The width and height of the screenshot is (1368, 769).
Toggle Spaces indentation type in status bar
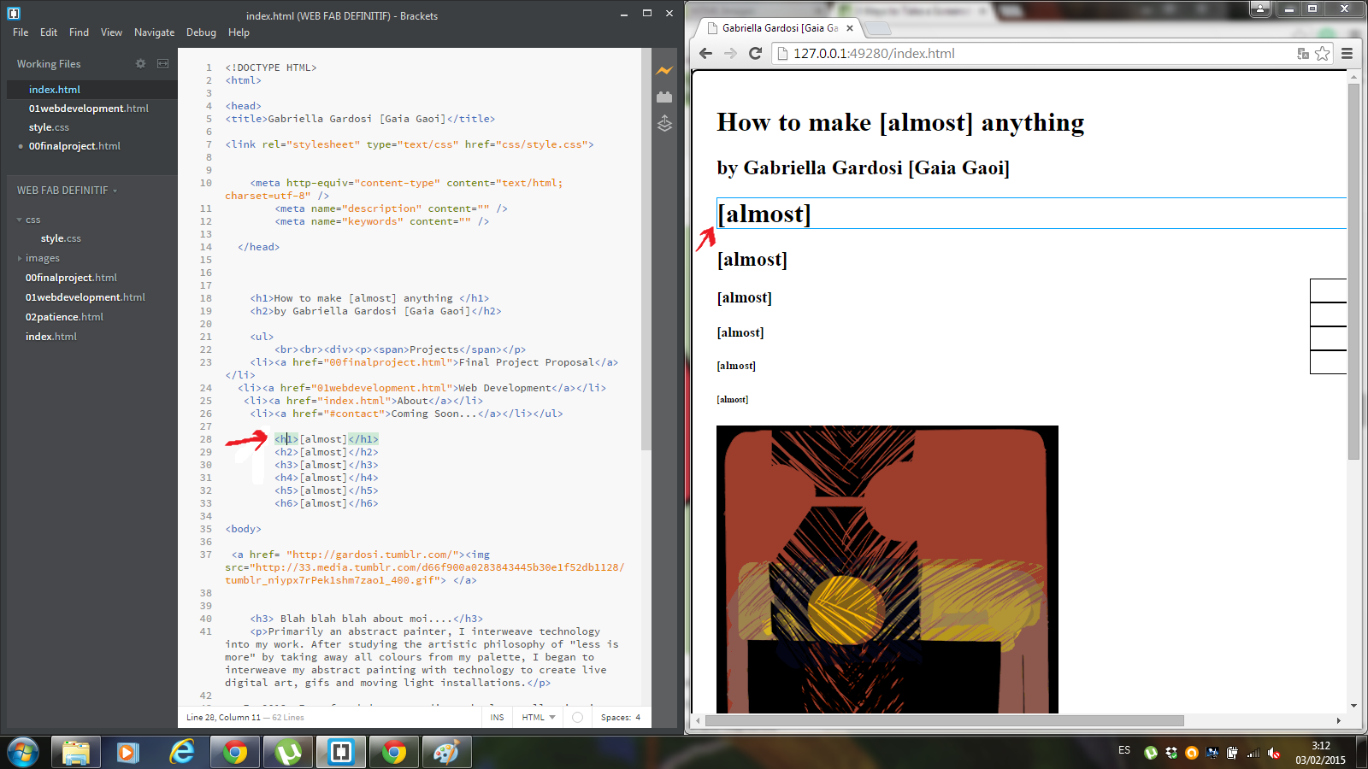click(x=616, y=718)
